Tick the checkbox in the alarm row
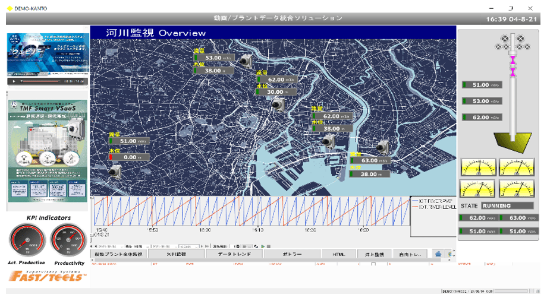This screenshot has height=304, width=547. [x=373, y=264]
